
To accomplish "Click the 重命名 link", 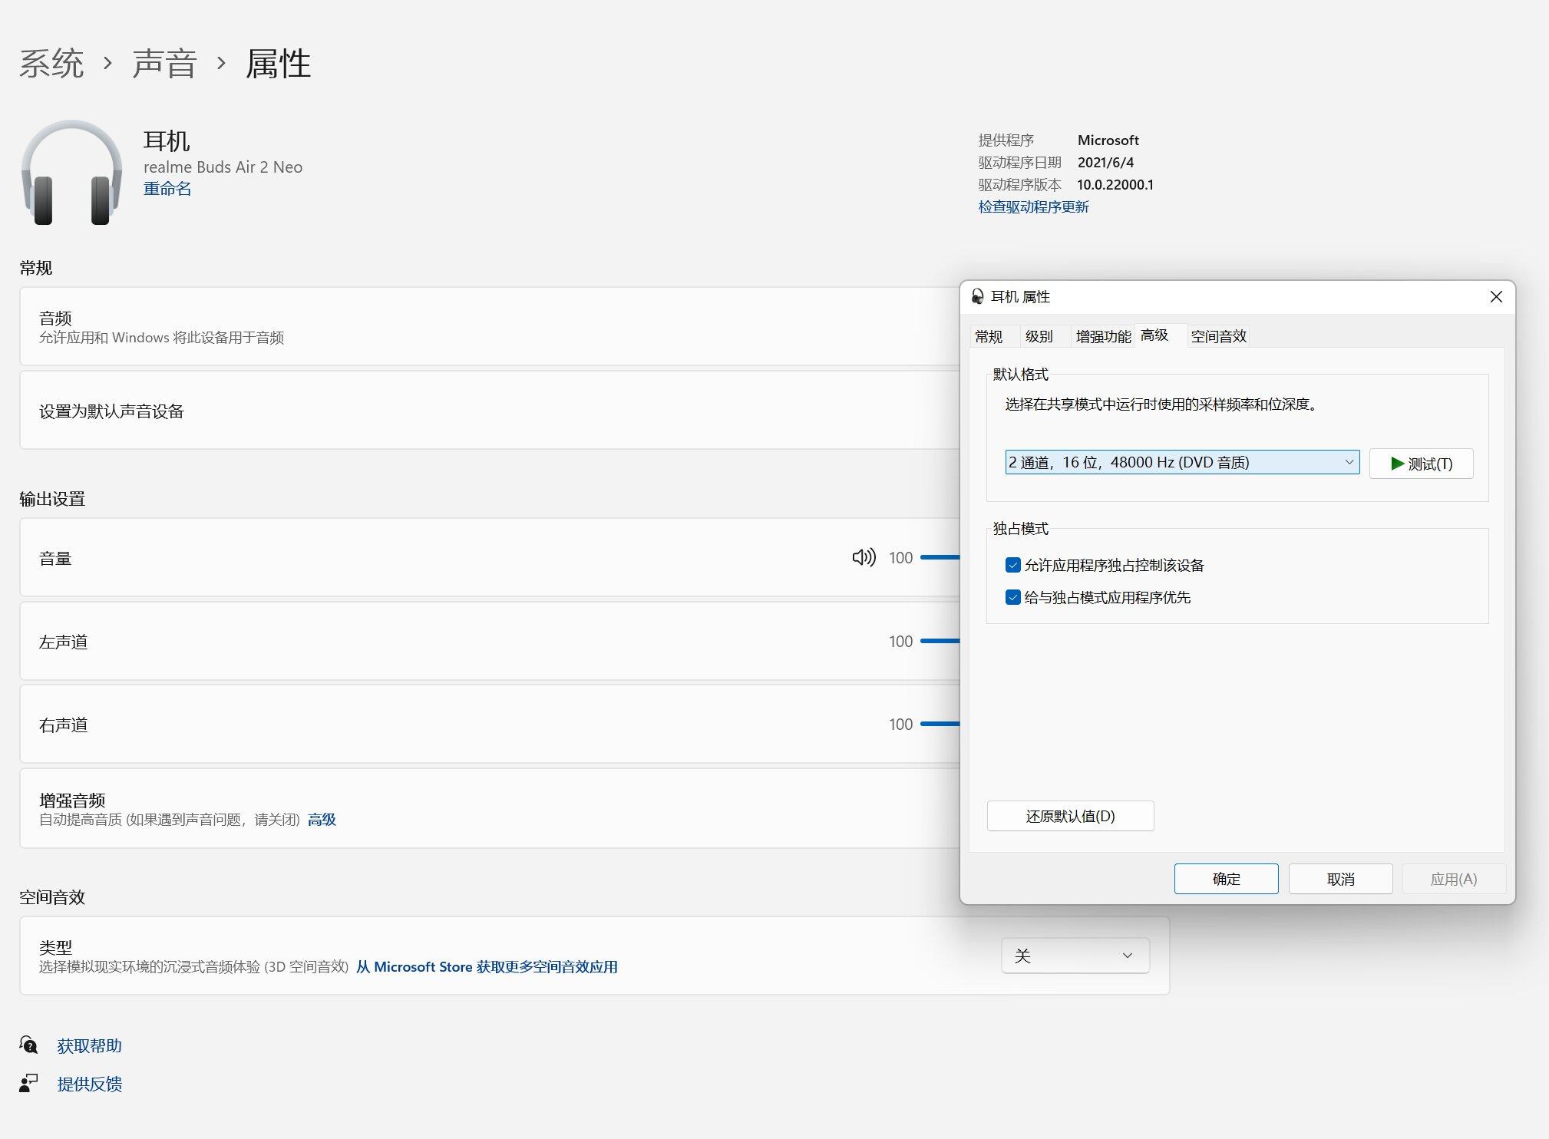I will coord(167,189).
